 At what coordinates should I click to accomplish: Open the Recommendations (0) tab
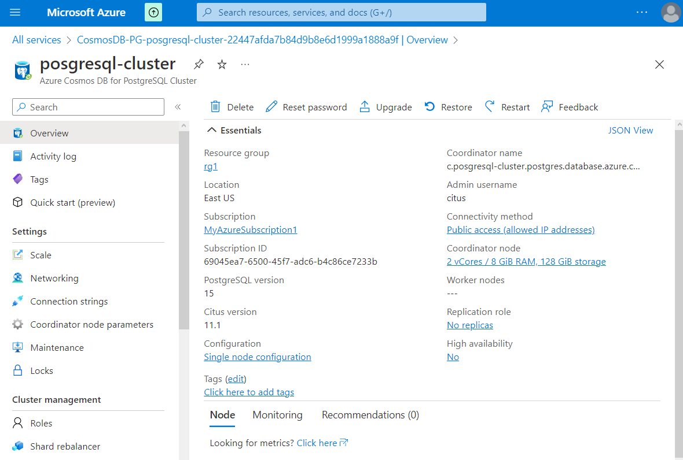click(370, 415)
